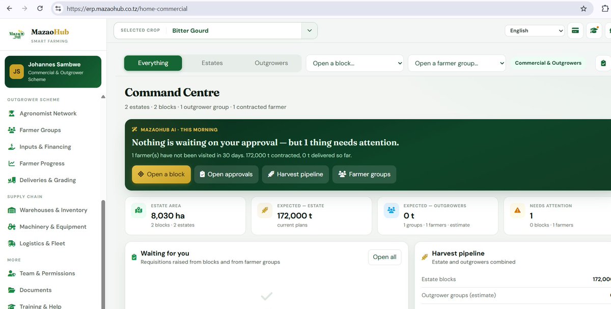Switch to the Outgrowers tab
This screenshot has height=309, width=611.
(271, 63)
